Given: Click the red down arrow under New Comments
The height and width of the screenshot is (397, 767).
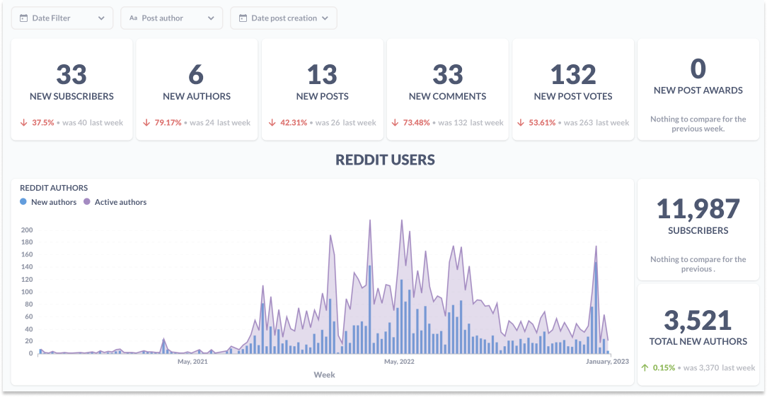Looking at the screenshot, I should [x=395, y=123].
